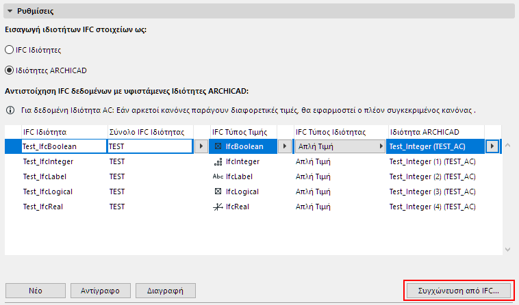Select the IFC Ιδιότητες radio option
Image resolution: width=519 pixels, height=305 pixels.
pos(10,50)
